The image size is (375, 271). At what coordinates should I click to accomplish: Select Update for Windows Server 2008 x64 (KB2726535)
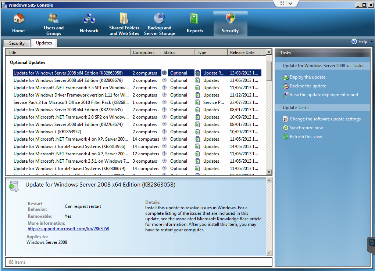[137, 110]
